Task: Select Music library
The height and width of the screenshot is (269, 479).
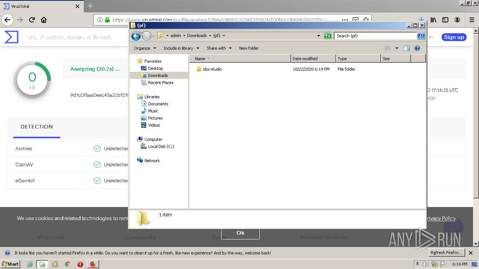Action: coord(153,111)
